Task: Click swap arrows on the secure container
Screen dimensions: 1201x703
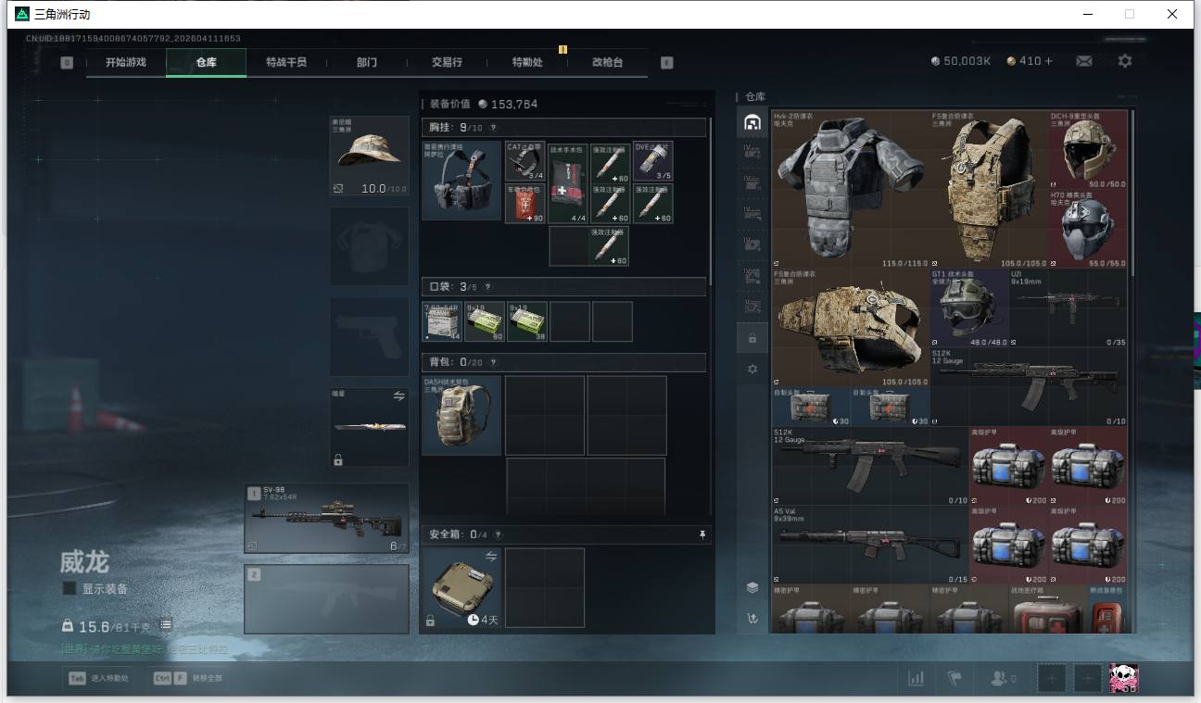Action: [491, 557]
